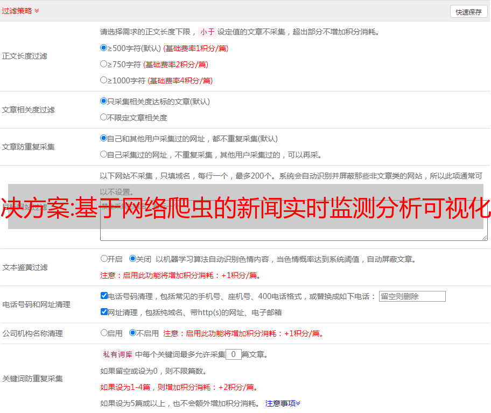Select 关闭 for 文本鉴黄过滤
This screenshot has height=413, width=491.
tap(132, 259)
